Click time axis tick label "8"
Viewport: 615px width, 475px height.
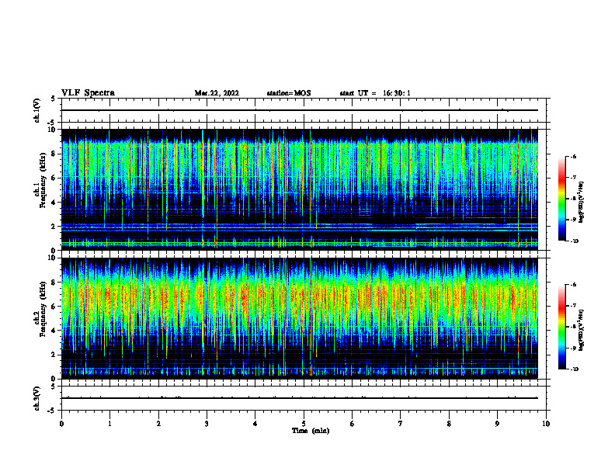coord(449,424)
